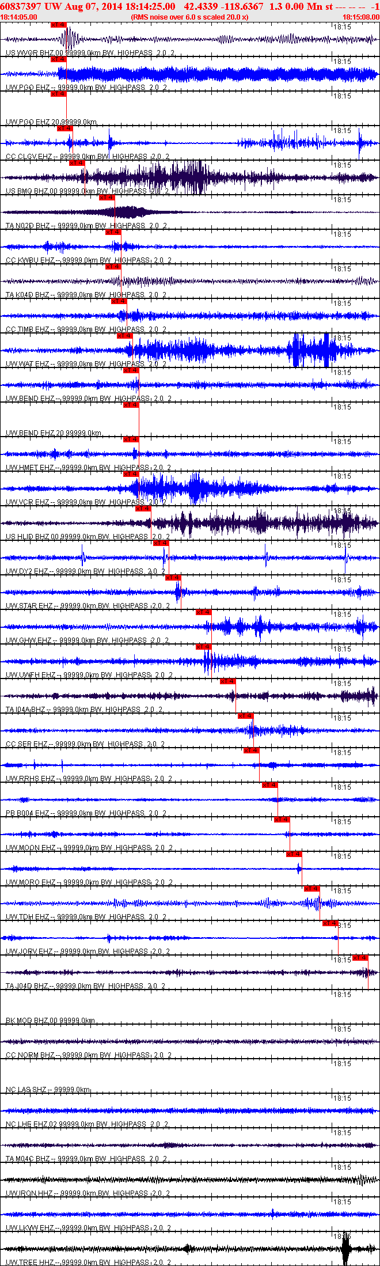Screen dimensions: 380x1266
Task: Click the UW.TREE HHZ station label
Action: 88,1263
